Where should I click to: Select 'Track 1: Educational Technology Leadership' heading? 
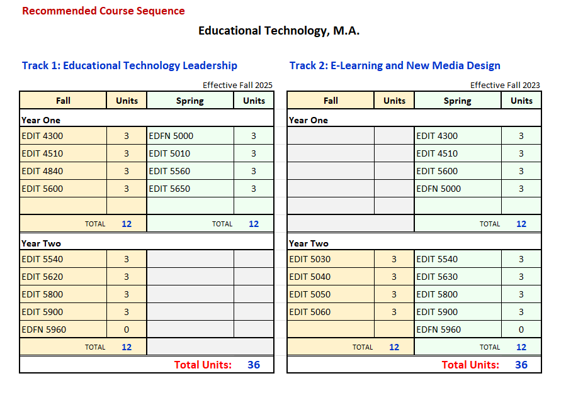pyautogui.click(x=130, y=65)
